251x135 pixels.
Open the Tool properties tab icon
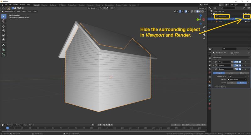(x=210, y=53)
